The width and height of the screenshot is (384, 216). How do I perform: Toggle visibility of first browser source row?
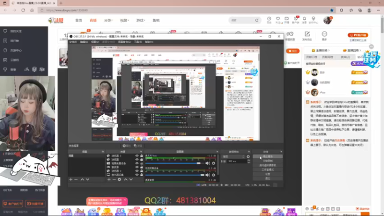pos(137,156)
